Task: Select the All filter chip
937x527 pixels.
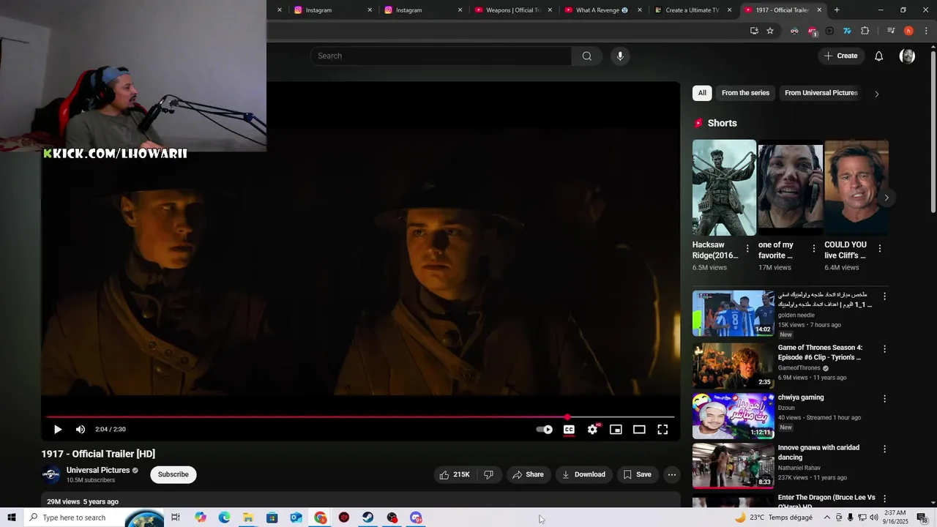Action: 702,93
